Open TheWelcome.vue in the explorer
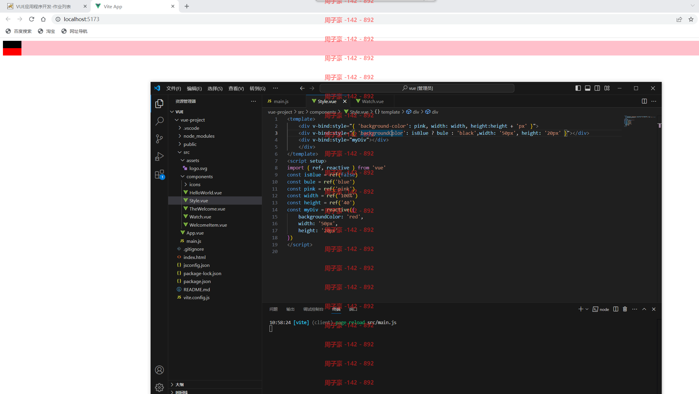Image resolution: width=699 pixels, height=394 pixels. click(215, 209)
